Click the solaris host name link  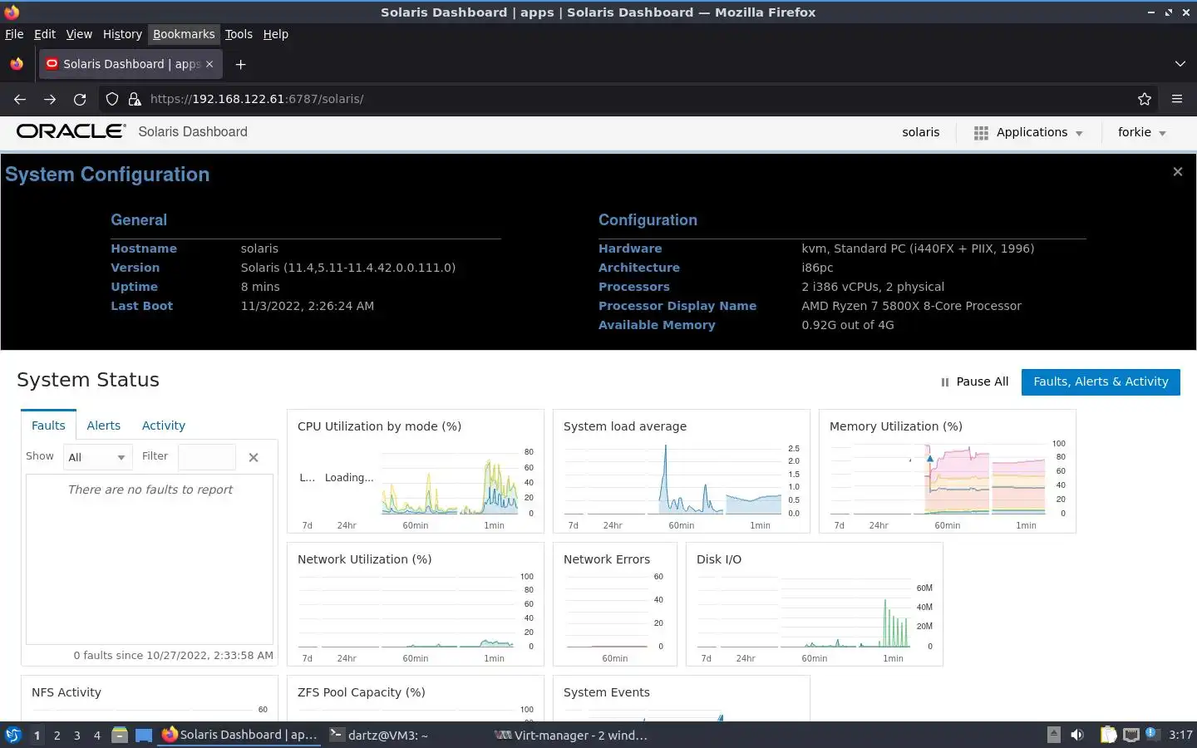coord(920,132)
